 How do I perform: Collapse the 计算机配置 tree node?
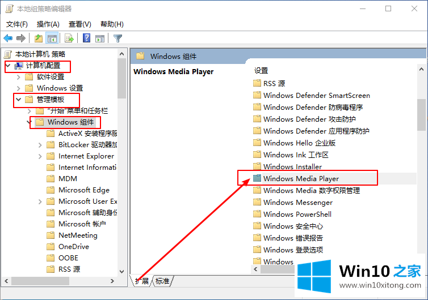pyautogui.click(x=8, y=66)
